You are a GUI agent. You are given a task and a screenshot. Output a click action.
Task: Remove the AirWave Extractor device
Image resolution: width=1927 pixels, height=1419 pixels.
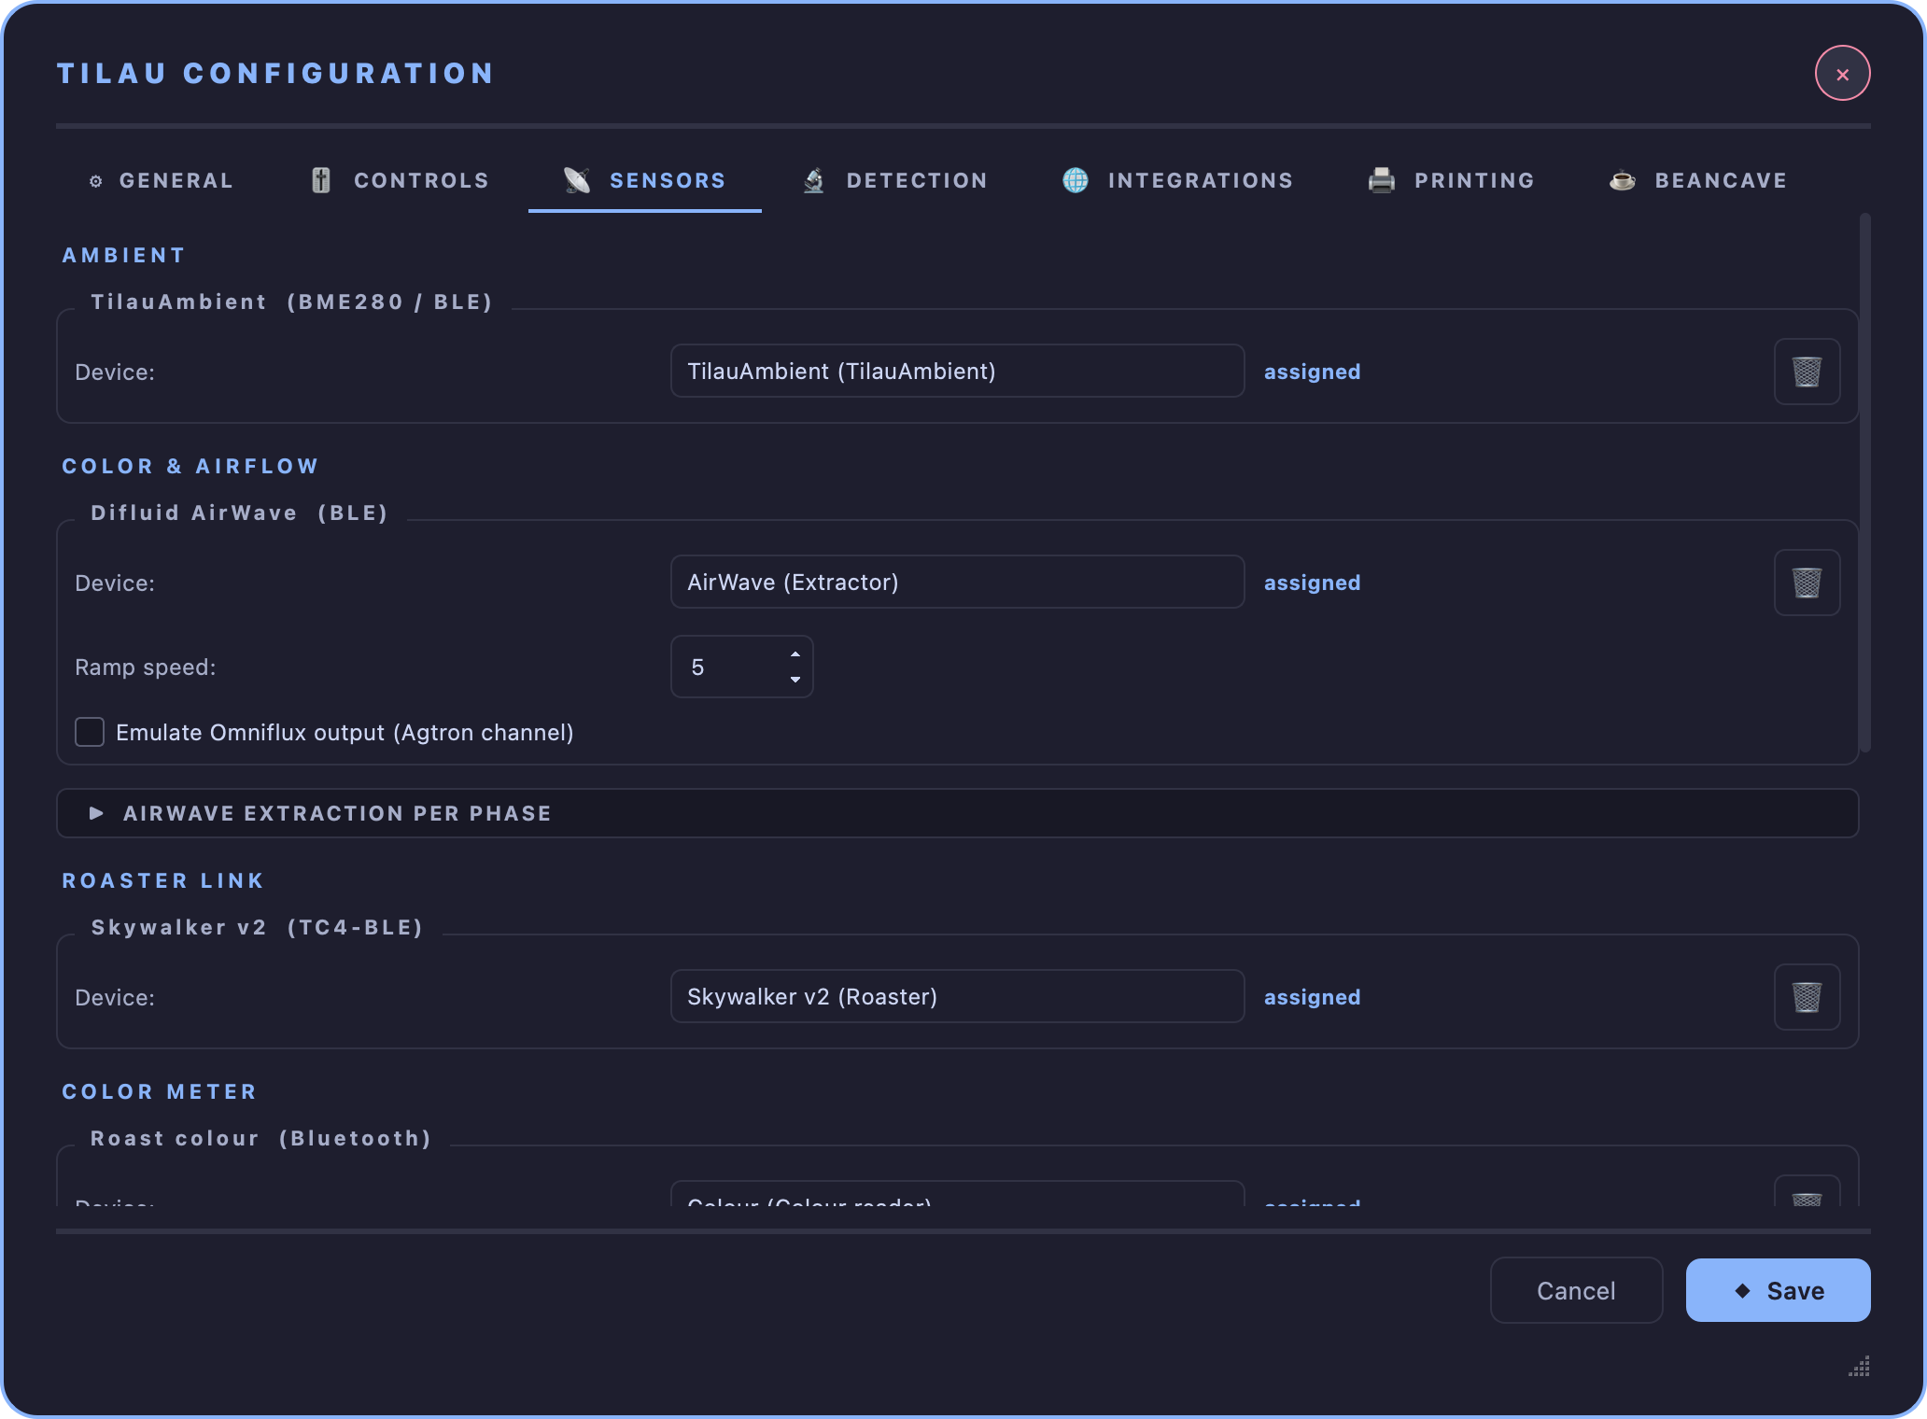pos(1807,583)
